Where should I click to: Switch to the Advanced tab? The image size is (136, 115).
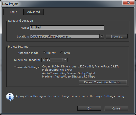34,12
